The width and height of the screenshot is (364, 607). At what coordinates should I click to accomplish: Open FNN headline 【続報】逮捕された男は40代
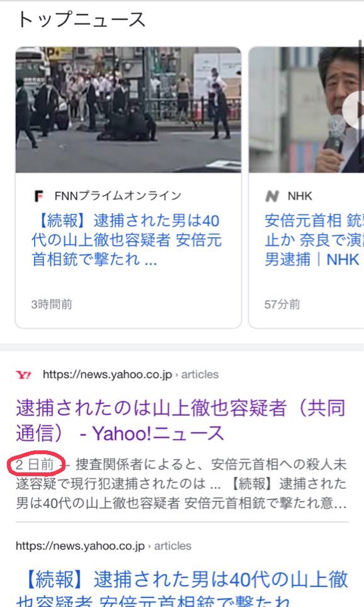coord(127,240)
